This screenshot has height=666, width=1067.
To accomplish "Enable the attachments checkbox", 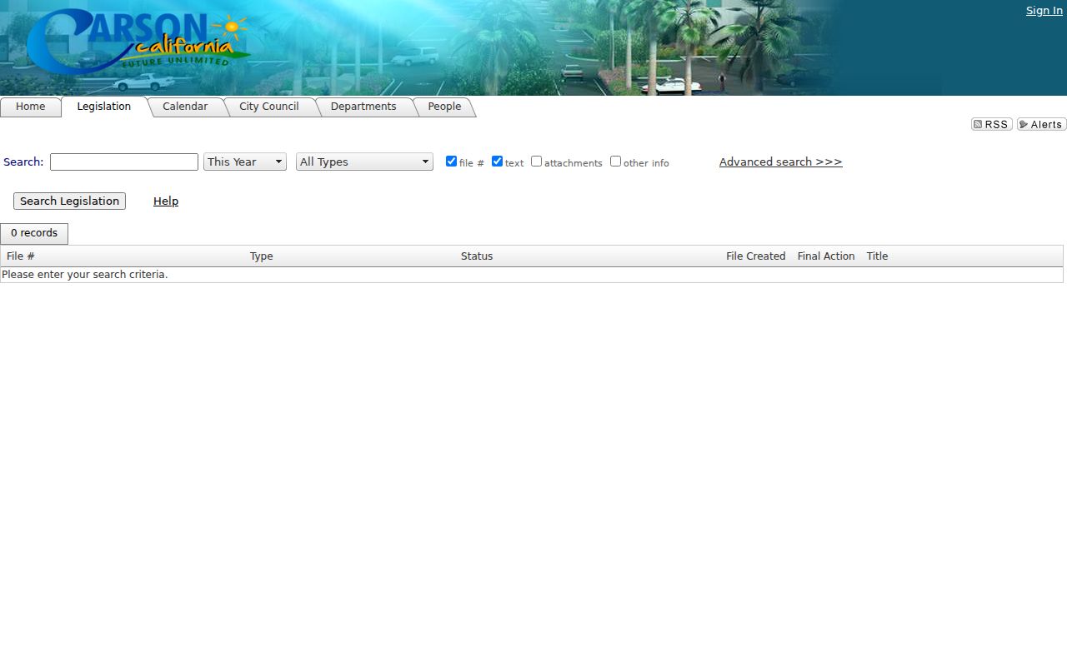I will 536,162.
